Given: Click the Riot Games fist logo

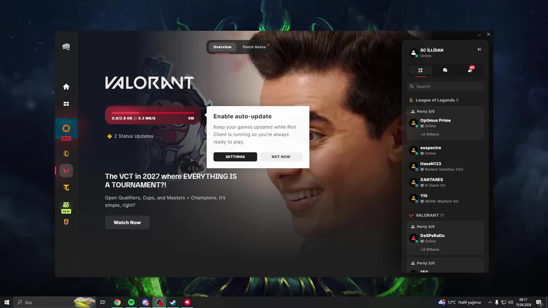Looking at the screenshot, I should click(x=66, y=47).
